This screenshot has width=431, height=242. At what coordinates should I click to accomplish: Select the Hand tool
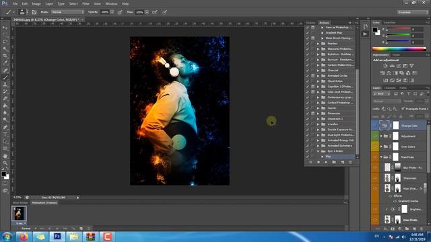pos(5,156)
